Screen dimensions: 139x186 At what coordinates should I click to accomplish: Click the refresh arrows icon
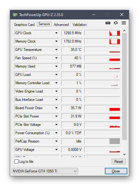[x=116, y=23]
